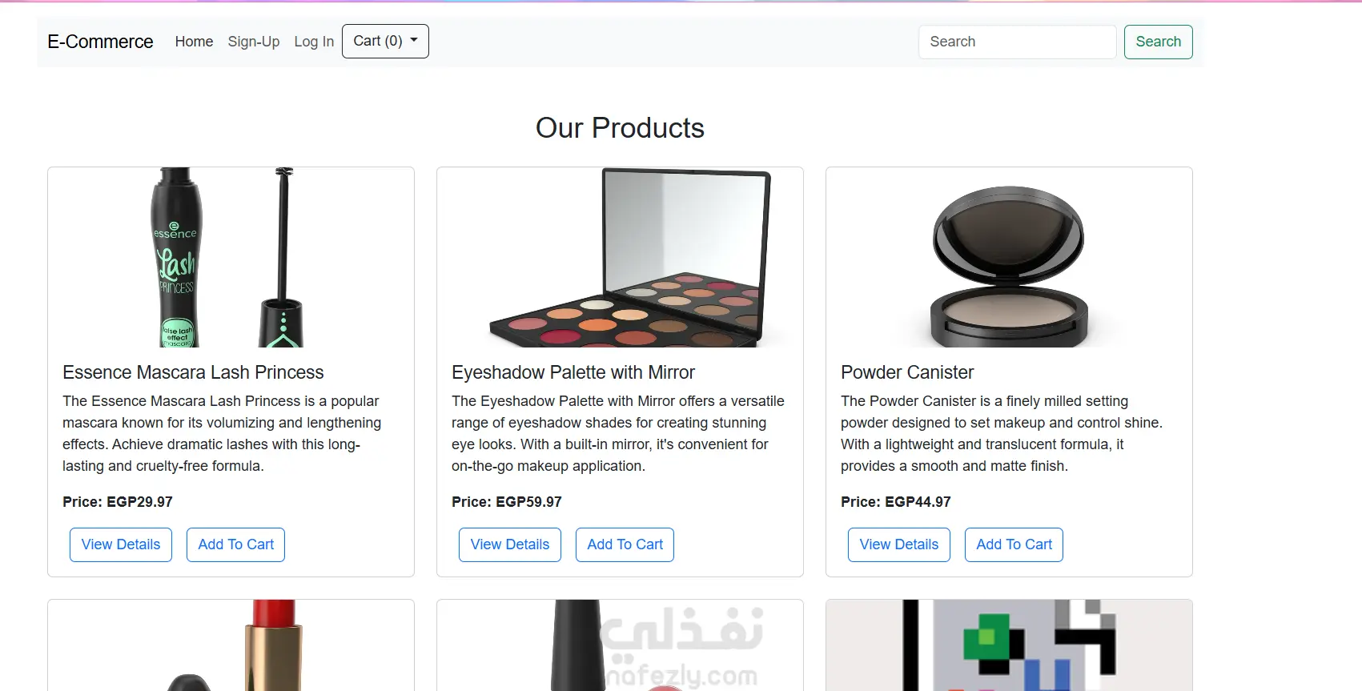Click the Essence mascara product image
Viewport: 1362px width, 691px height.
click(231, 257)
